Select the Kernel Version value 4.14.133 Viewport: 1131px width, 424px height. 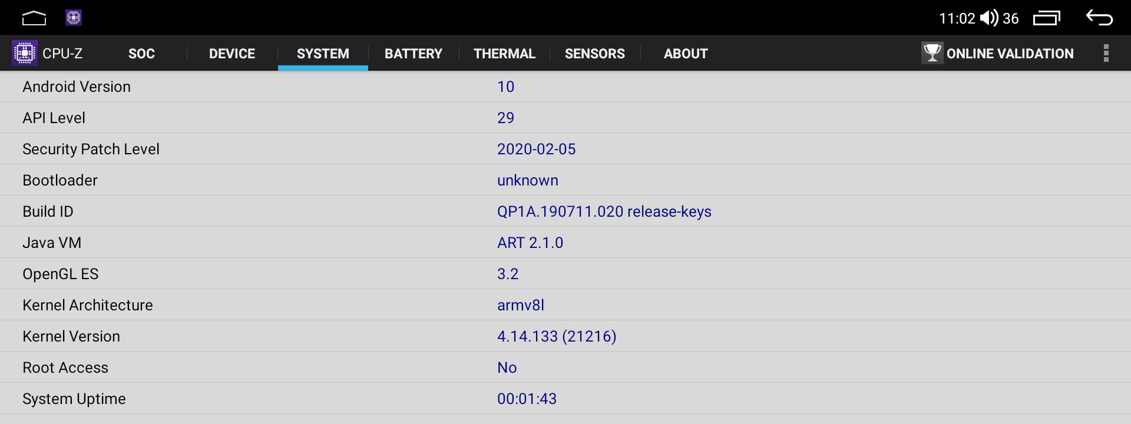[527, 336]
